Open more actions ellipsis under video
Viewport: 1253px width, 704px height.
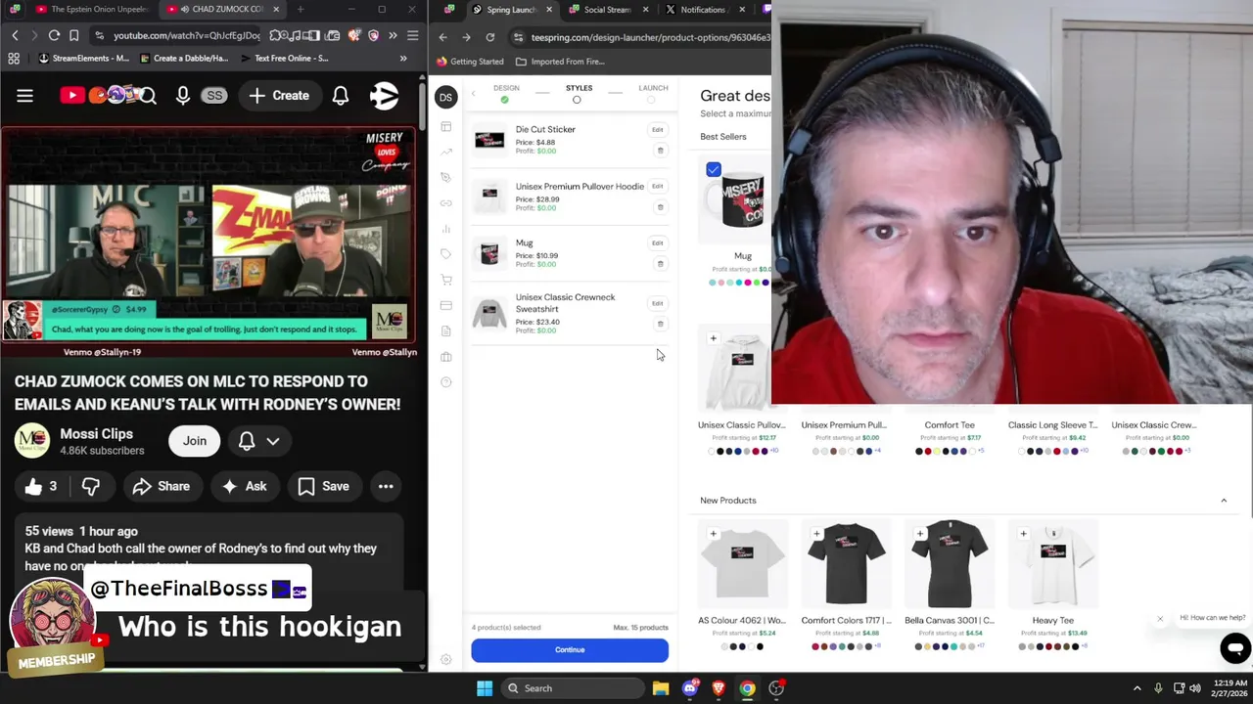386,486
